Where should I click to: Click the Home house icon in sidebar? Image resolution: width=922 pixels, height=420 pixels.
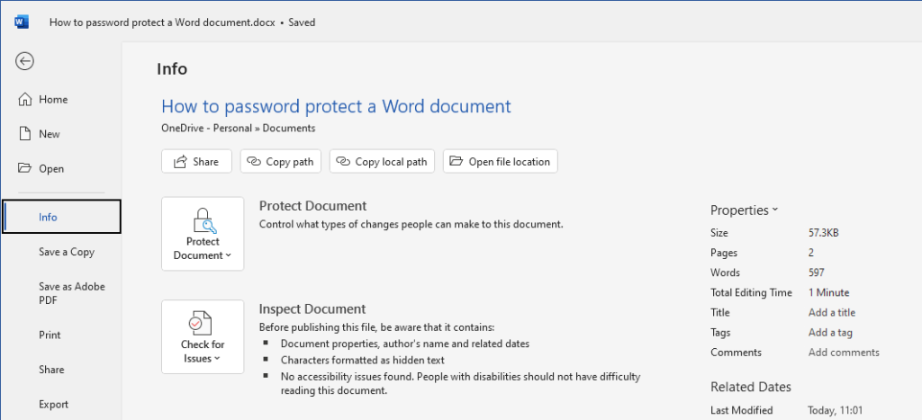[24, 99]
